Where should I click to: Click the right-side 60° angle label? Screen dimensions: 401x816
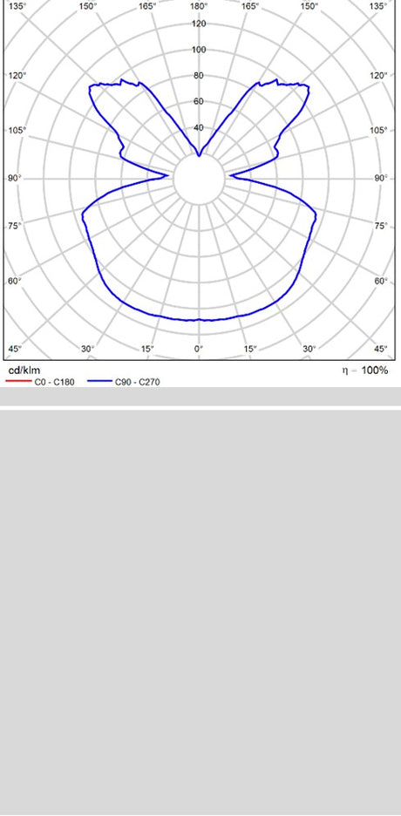[381, 281]
